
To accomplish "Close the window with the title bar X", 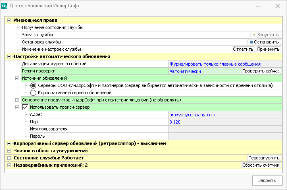I will click(x=277, y=6).
